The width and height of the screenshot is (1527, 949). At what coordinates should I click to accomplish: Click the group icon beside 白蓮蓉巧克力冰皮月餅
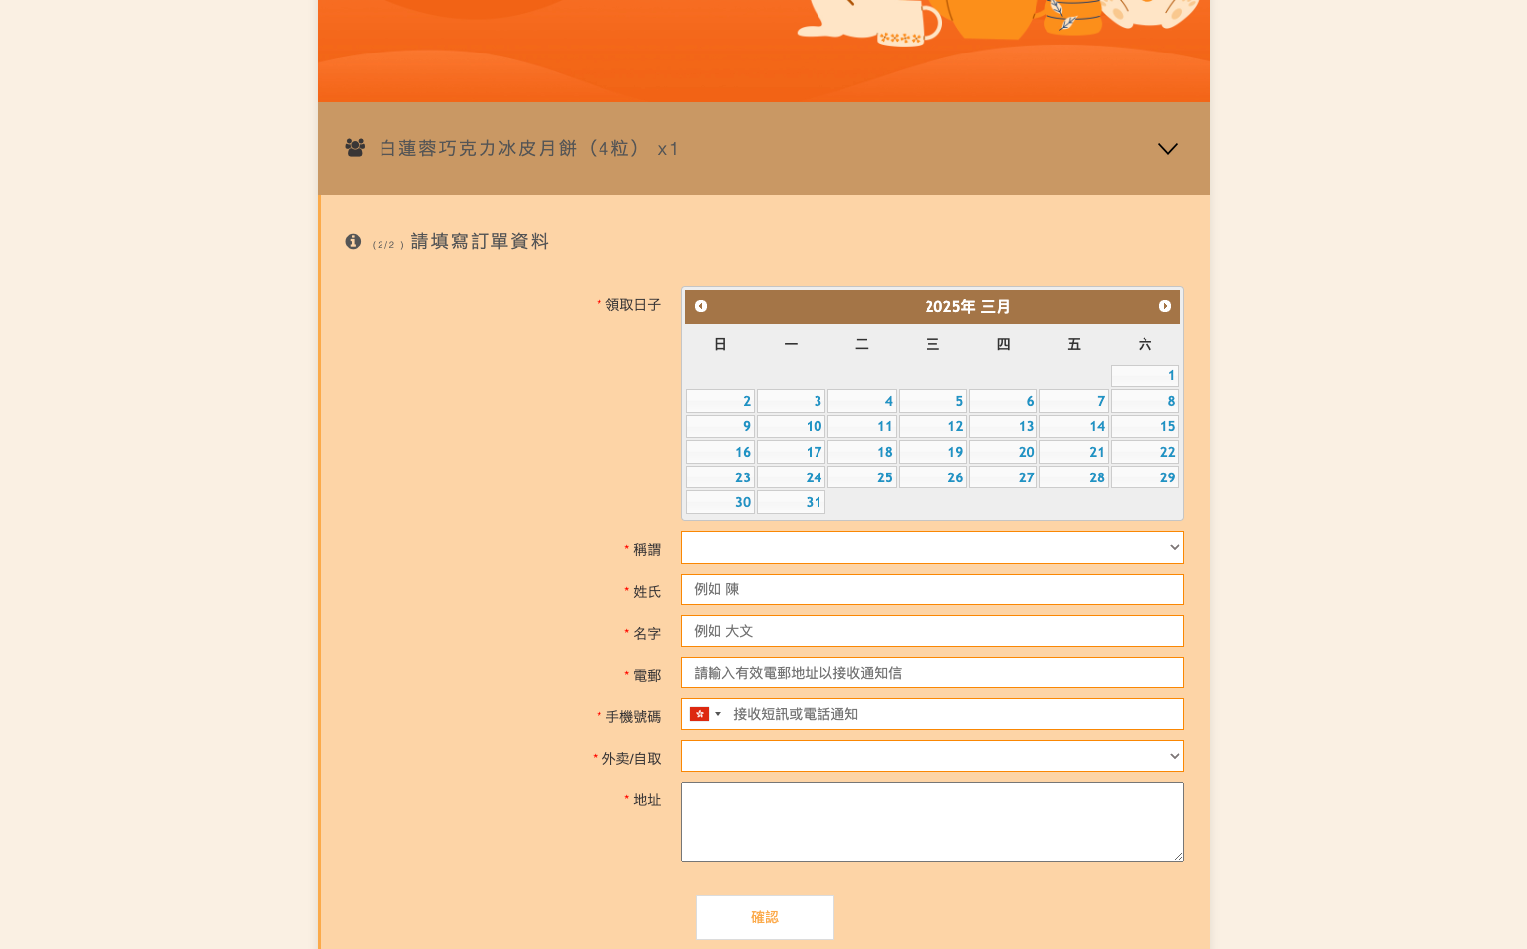(x=355, y=148)
